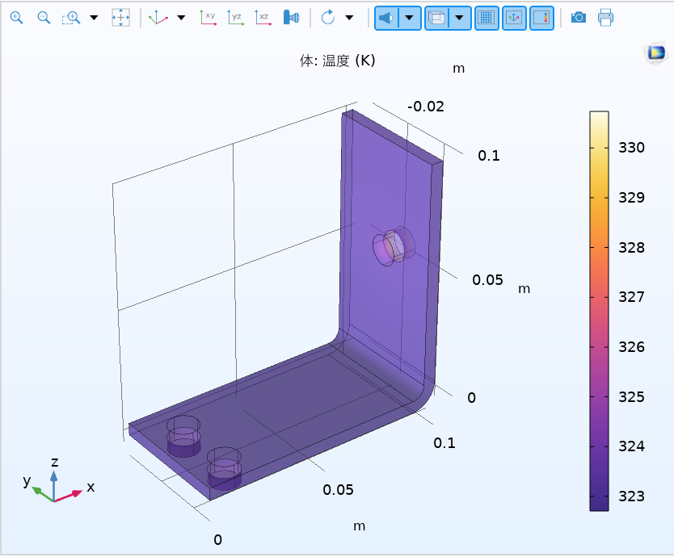674x557 pixels.
Task: Switch to the default 3D view
Action: click(158, 17)
